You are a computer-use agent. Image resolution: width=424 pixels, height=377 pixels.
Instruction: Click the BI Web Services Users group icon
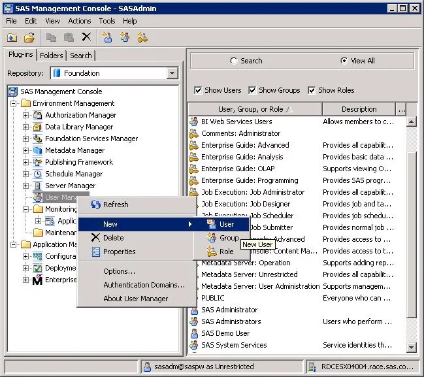tap(193, 122)
